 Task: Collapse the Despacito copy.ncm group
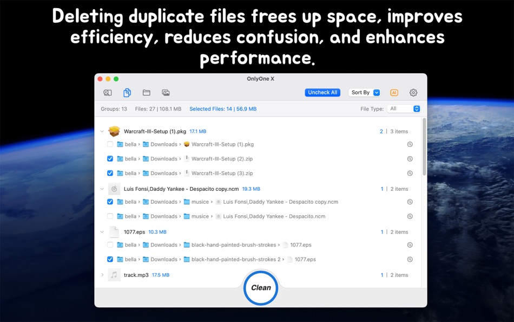(102, 189)
